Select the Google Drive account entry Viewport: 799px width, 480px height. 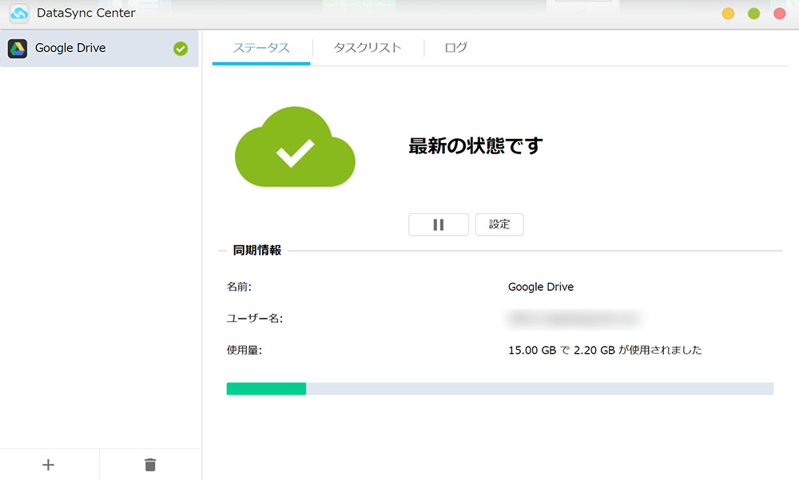[99, 49]
